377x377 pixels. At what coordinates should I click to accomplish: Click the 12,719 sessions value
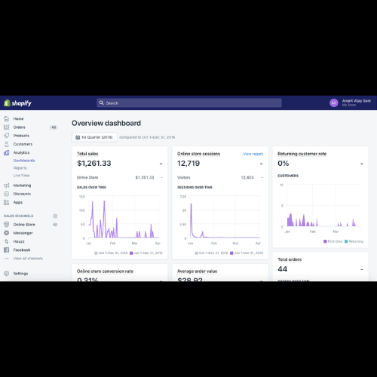click(x=188, y=164)
